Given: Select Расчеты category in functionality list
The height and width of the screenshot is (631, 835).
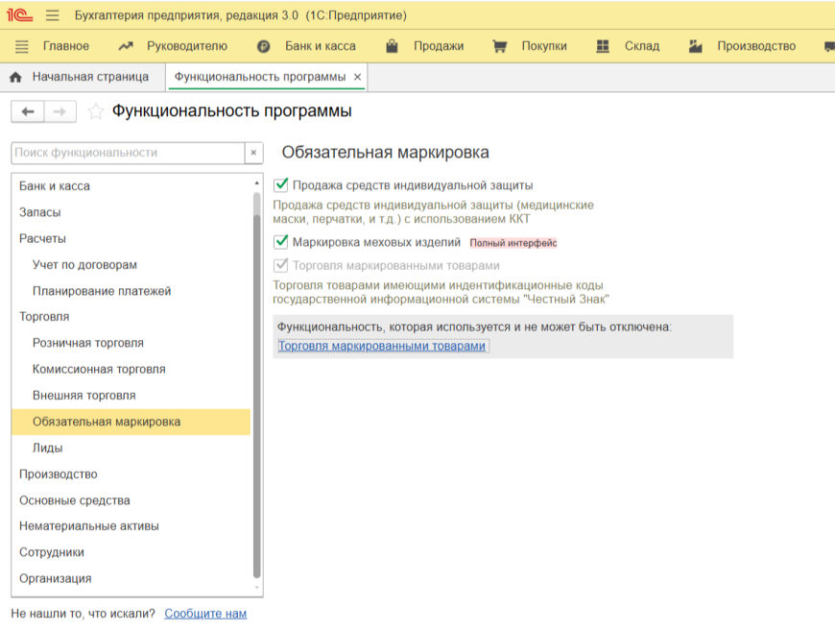Looking at the screenshot, I should (42, 238).
